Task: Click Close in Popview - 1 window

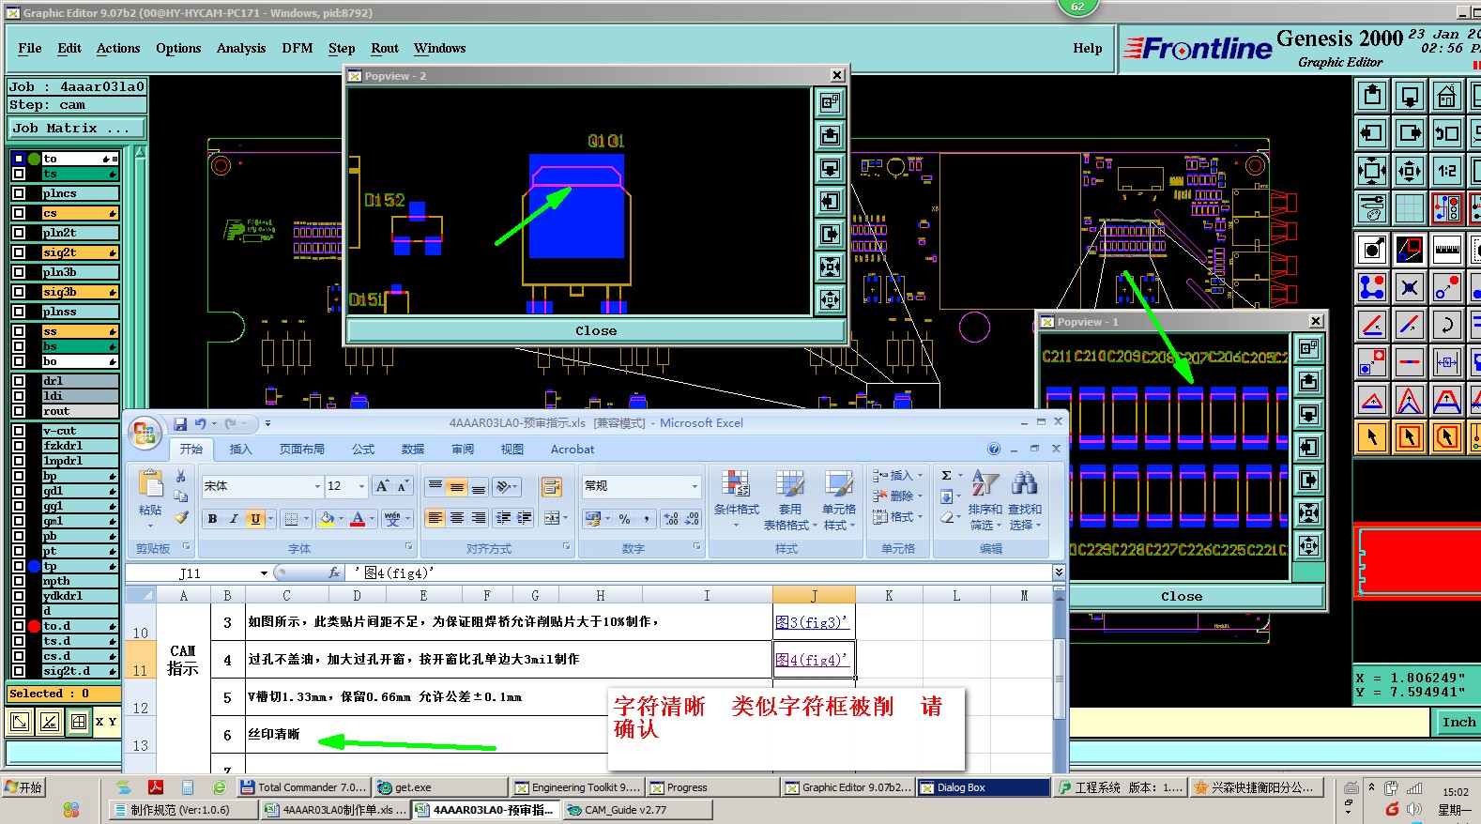Action: [x=1181, y=596]
